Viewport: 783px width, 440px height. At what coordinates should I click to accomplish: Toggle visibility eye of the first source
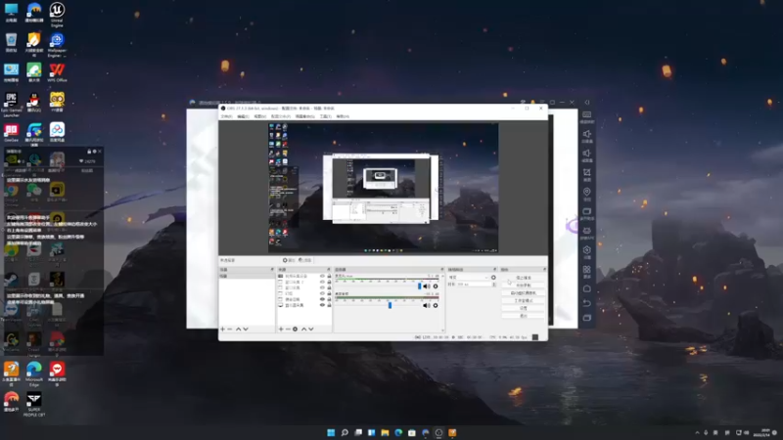322,276
